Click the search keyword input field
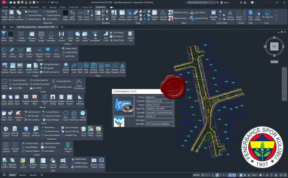This screenshot has height=178, width=288. pos(201,2)
